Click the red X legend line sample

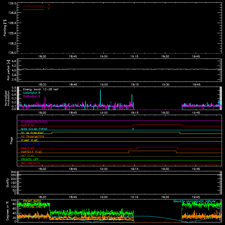pyautogui.click(x=33, y=6)
